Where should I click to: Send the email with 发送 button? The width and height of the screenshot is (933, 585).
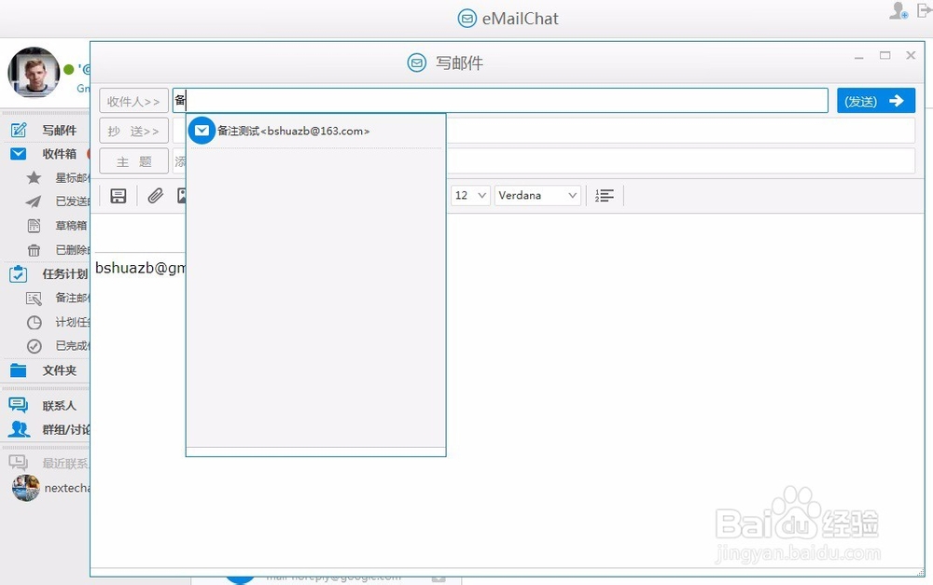pos(876,101)
